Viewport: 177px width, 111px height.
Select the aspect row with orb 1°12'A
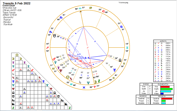pos(163,57)
